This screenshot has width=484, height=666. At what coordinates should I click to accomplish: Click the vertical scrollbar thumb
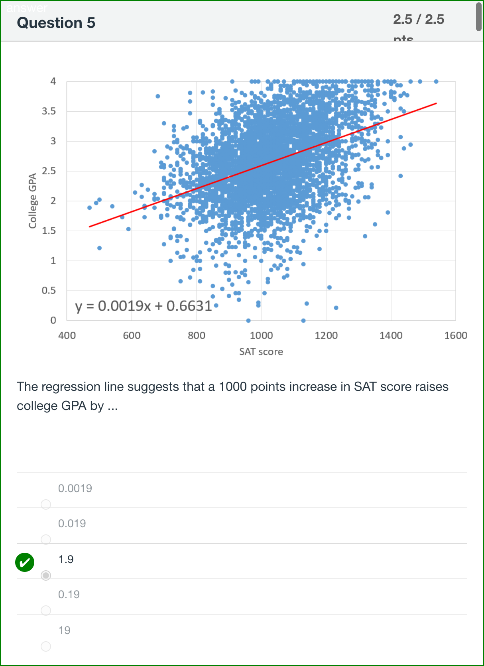tap(479, 17)
